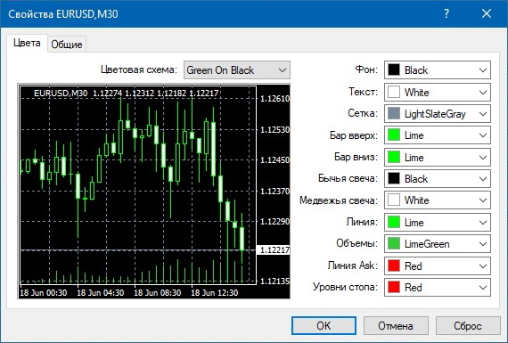Close the Свойства EURUSD,M30 dialog
Viewport: 508px width, 343px height.
[x=487, y=13]
